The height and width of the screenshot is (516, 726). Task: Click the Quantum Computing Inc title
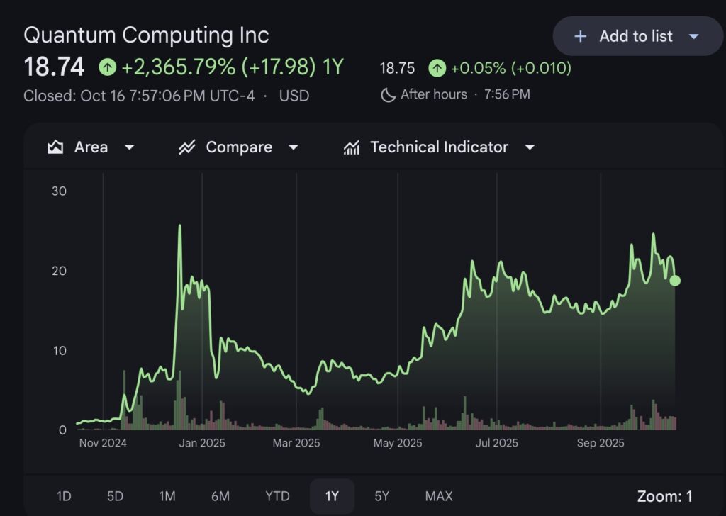click(x=146, y=35)
